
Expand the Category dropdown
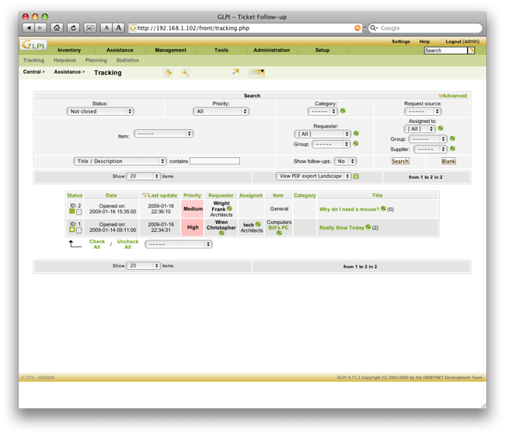click(322, 111)
